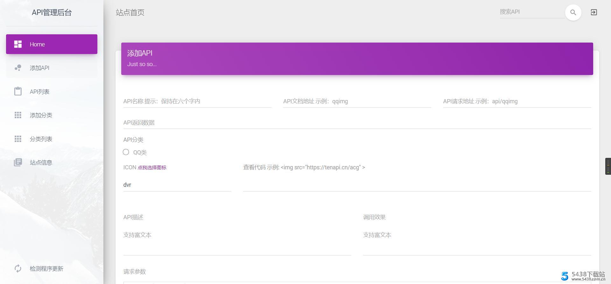Focus the 搜索API search field

click(x=531, y=12)
